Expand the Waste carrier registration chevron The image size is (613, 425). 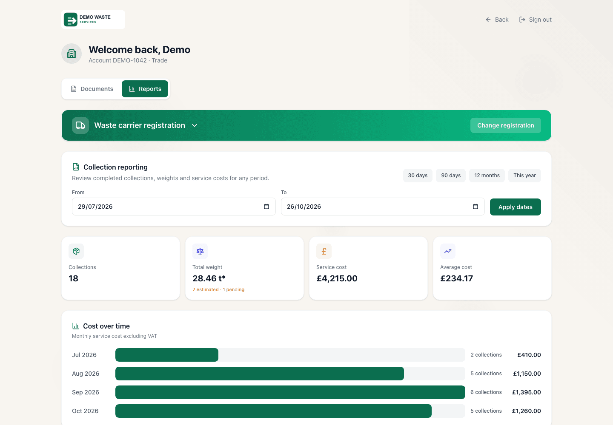point(195,125)
